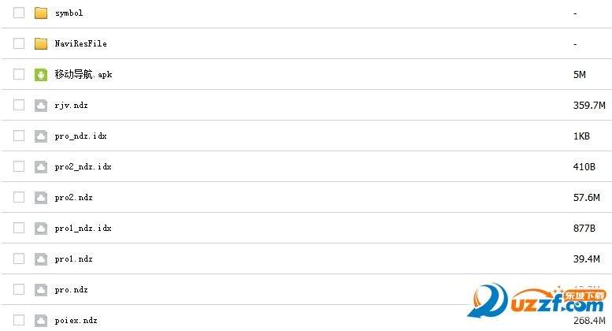Check the box next to rjv.ndz
The height and width of the screenshot is (331, 612).
point(19,106)
